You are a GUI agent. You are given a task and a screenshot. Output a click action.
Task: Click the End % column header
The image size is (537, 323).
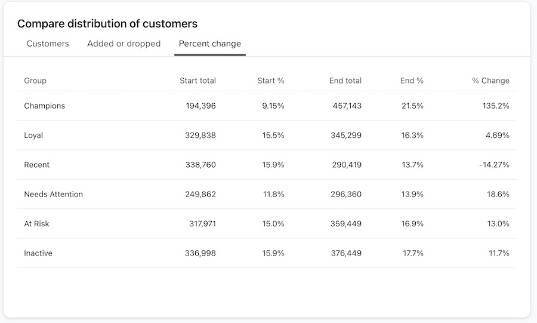pyautogui.click(x=412, y=81)
